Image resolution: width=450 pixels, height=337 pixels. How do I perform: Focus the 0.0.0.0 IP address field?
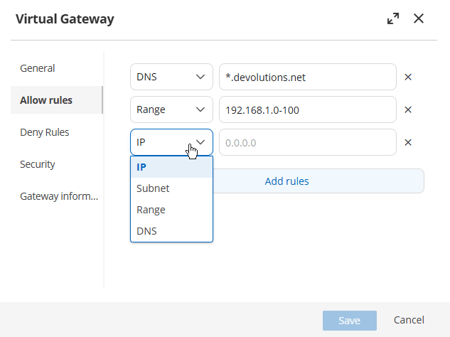click(x=307, y=142)
